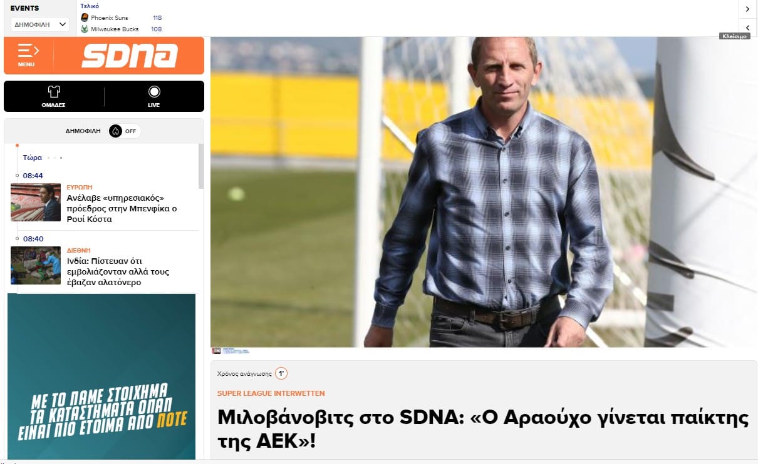The image size is (758, 464).
Task: Click the Phoenix Suns team logo
Action: pos(85,18)
